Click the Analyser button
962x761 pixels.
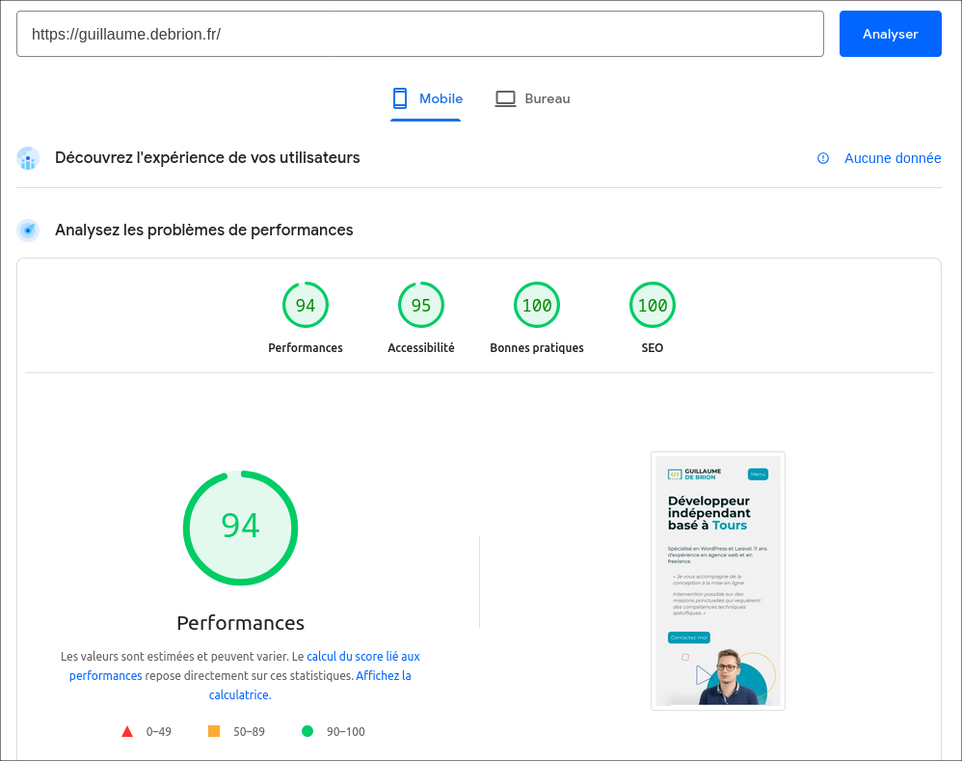890,33
